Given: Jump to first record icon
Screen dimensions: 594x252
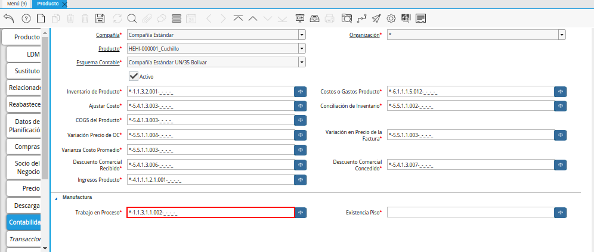Looking at the screenshot, I should click(x=238, y=18).
